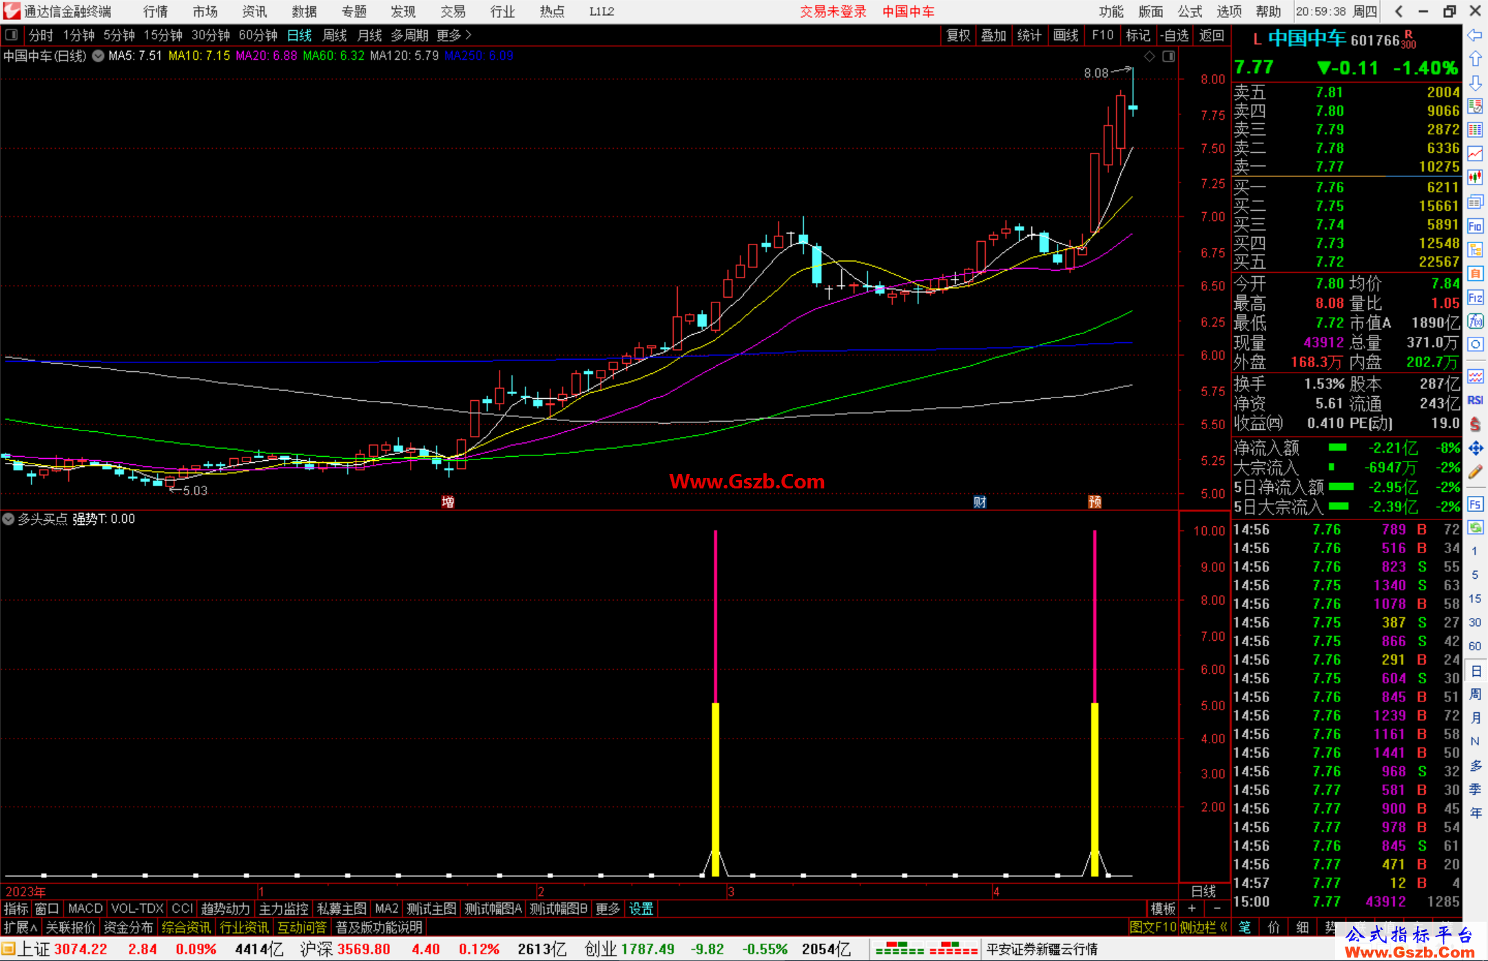
Task: Click the red S arrow icon in sidebar
Action: (1475, 424)
